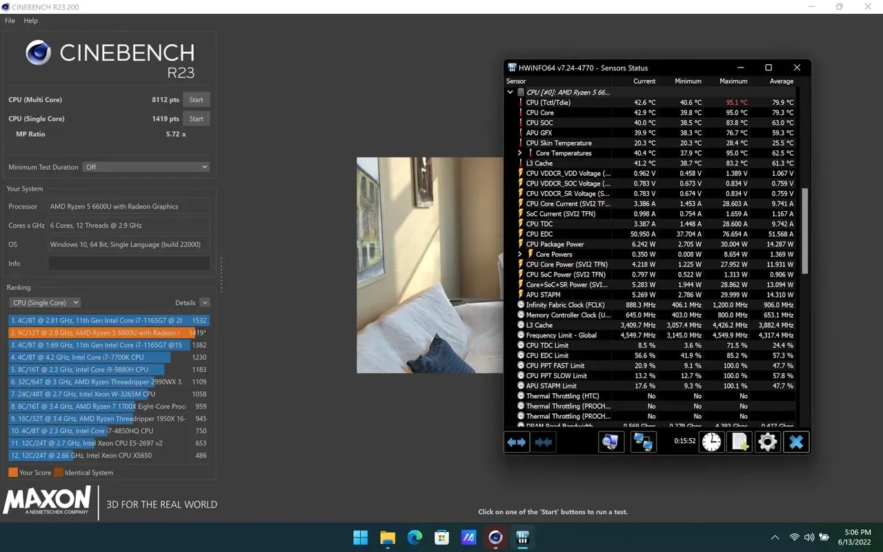
Task: Select the CPU (Tctl/Tdie) sensor row
Action: [x=651, y=102]
